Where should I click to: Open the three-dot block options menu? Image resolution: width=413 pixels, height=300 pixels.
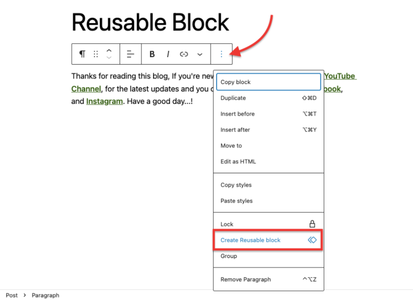(221, 54)
